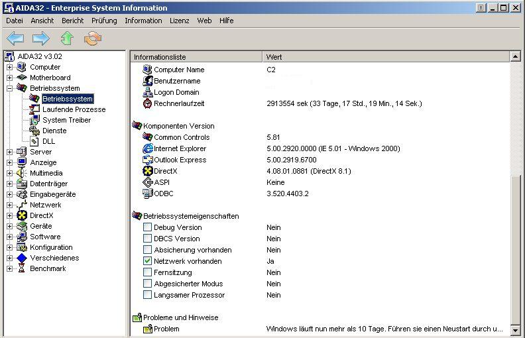Expand the Benchmark tree node
The image size is (525, 338).
click(x=9, y=268)
